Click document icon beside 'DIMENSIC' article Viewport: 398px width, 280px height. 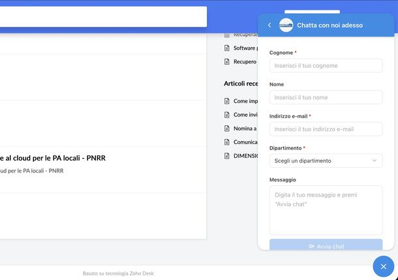[x=227, y=156]
